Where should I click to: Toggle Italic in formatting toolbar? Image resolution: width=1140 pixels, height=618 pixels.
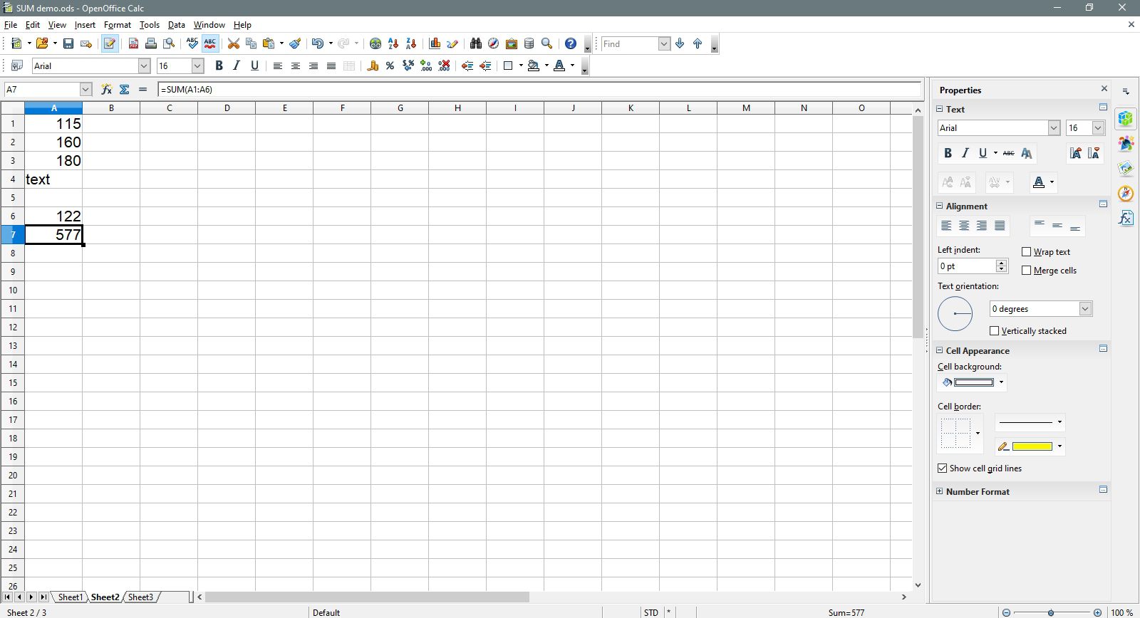[x=237, y=66]
